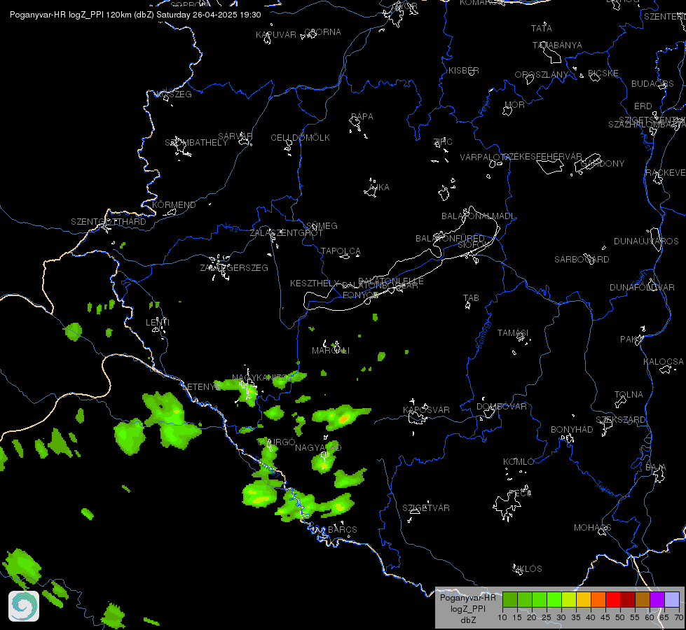This screenshot has height=630, width=686.
Task: Click the SZENTGOTTHÁRD city label
Action: pos(109,221)
